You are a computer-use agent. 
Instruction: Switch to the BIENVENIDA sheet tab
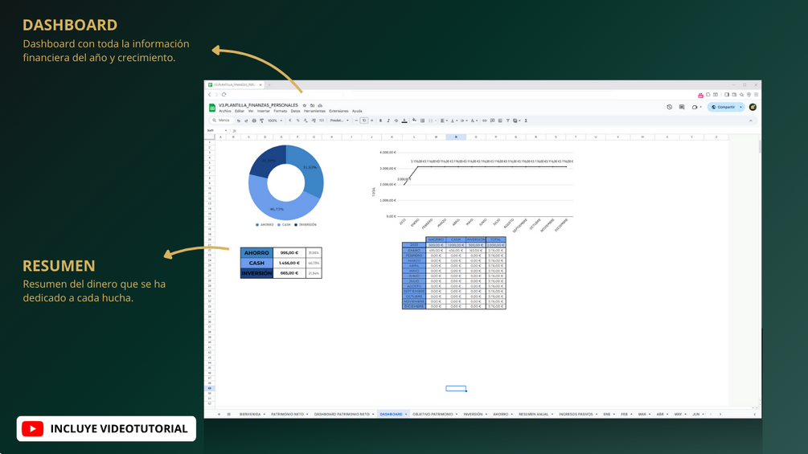pos(252,414)
